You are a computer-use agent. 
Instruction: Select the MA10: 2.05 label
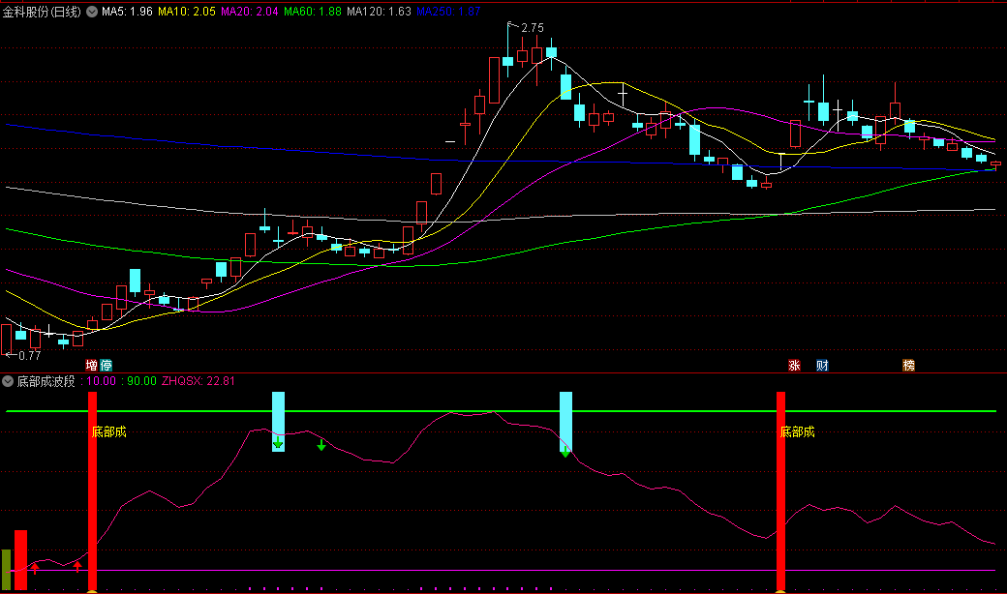[x=187, y=12]
